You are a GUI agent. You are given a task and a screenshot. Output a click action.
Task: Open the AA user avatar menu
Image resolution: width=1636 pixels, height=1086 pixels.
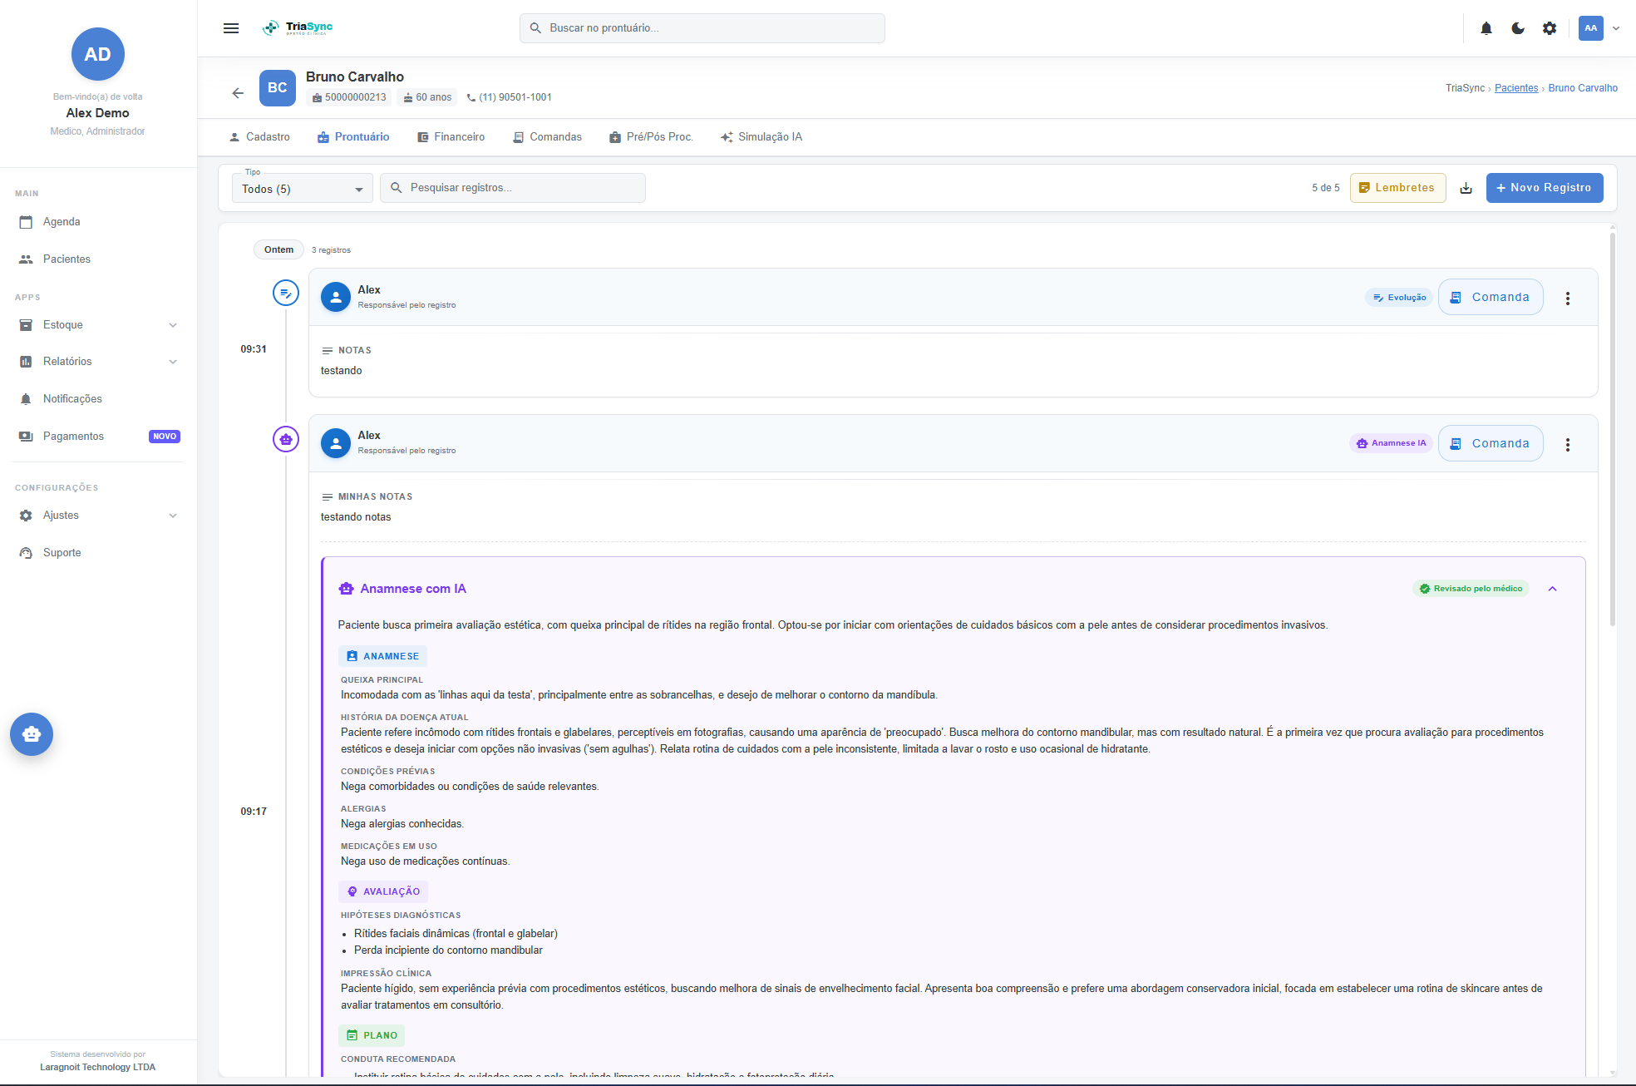click(1590, 28)
